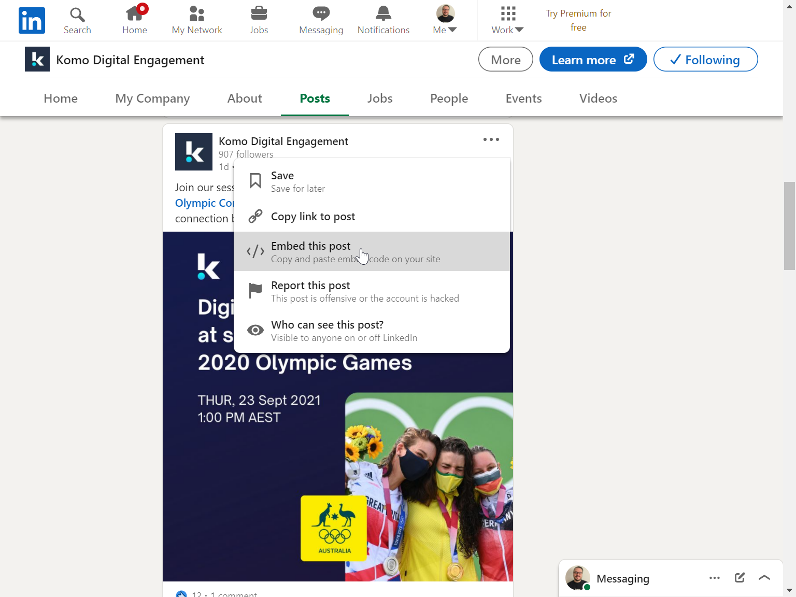
Task: Open Messaging speech bubble icon
Action: [x=321, y=13]
